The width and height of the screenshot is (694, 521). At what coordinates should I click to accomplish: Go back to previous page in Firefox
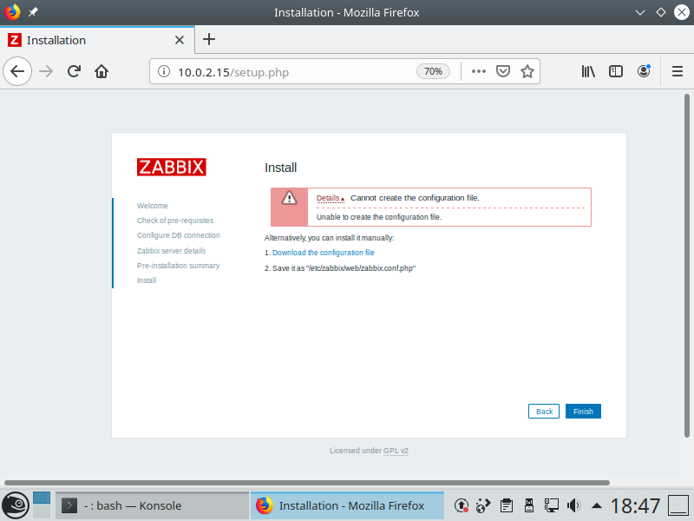pos(17,71)
